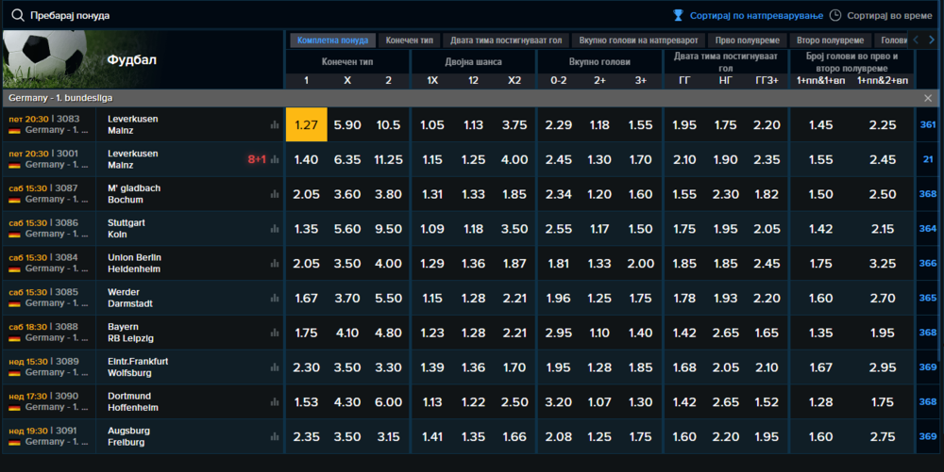The width and height of the screenshot is (944, 472).
Task: Switch to Конечен тип tab
Action: (409, 41)
